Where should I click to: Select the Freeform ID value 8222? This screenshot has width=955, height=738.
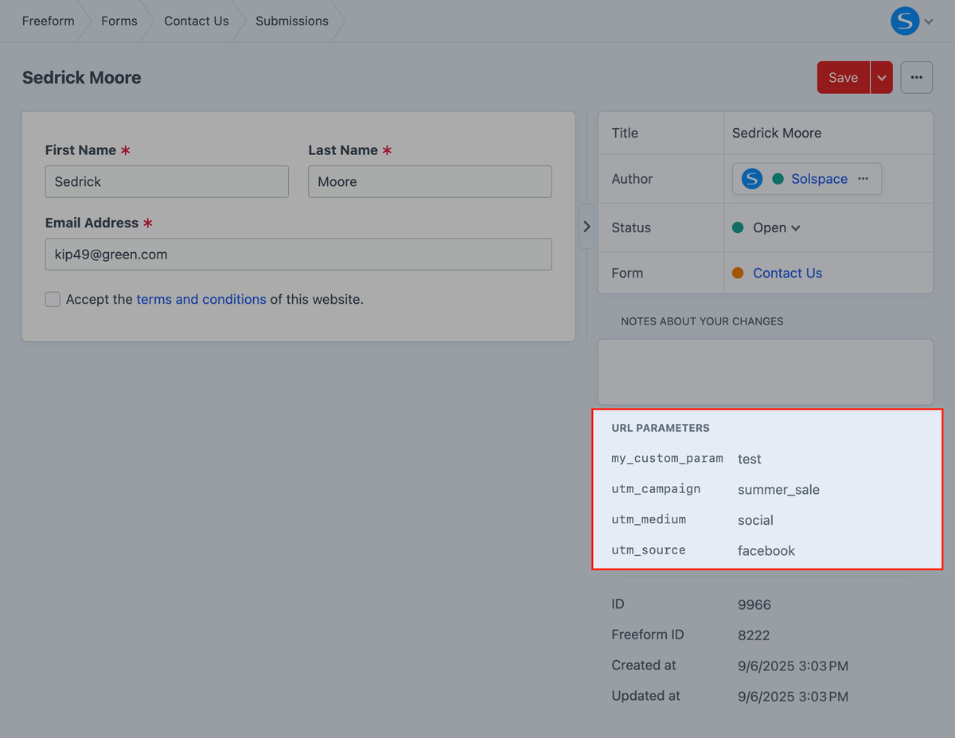[754, 635]
